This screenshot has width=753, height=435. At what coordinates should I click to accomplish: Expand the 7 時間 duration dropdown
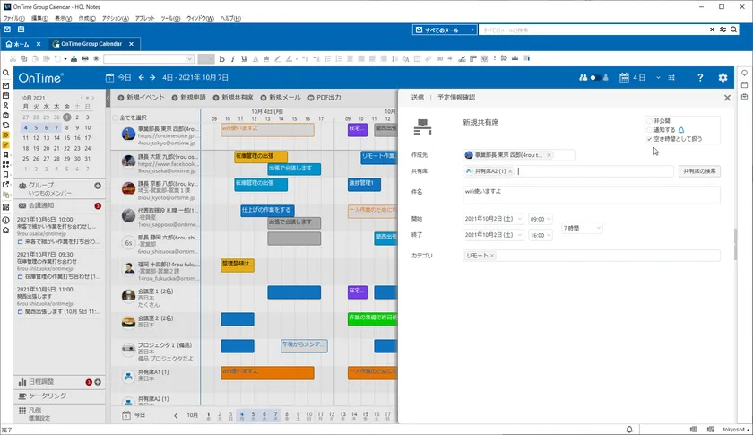(x=582, y=228)
